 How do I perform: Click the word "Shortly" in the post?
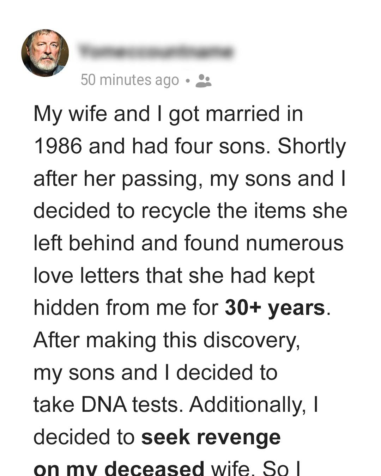(x=312, y=146)
